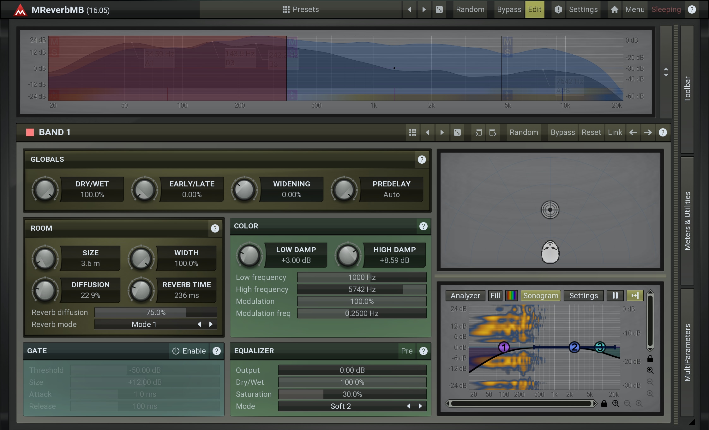Viewport: 709px width, 430px height.
Task: Open Equalizer section help
Action: tap(423, 351)
